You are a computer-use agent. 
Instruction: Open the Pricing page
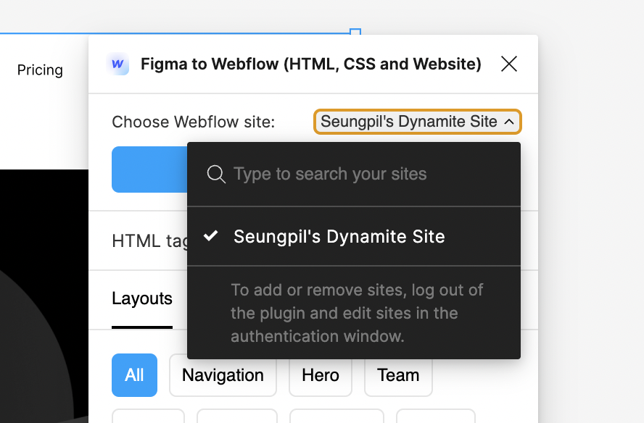(x=40, y=70)
